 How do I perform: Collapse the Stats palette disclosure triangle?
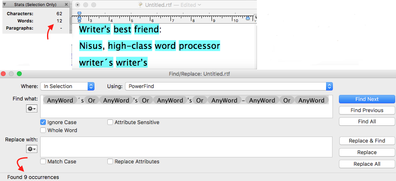(5, 5)
